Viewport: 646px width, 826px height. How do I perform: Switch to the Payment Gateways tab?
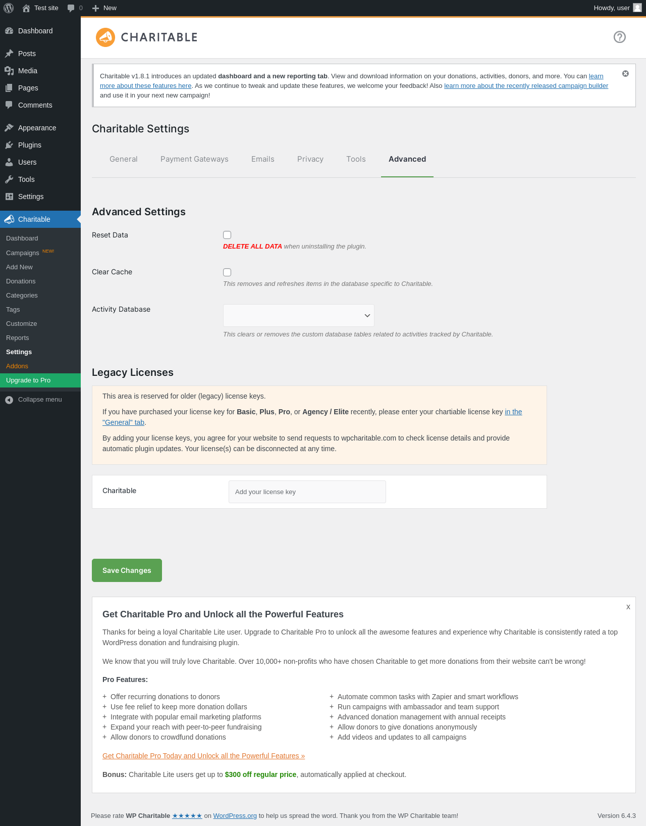pos(194,159)
